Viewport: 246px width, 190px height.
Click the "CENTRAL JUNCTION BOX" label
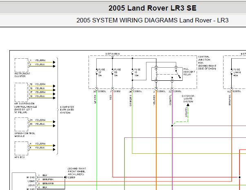(x=207, y=63)
